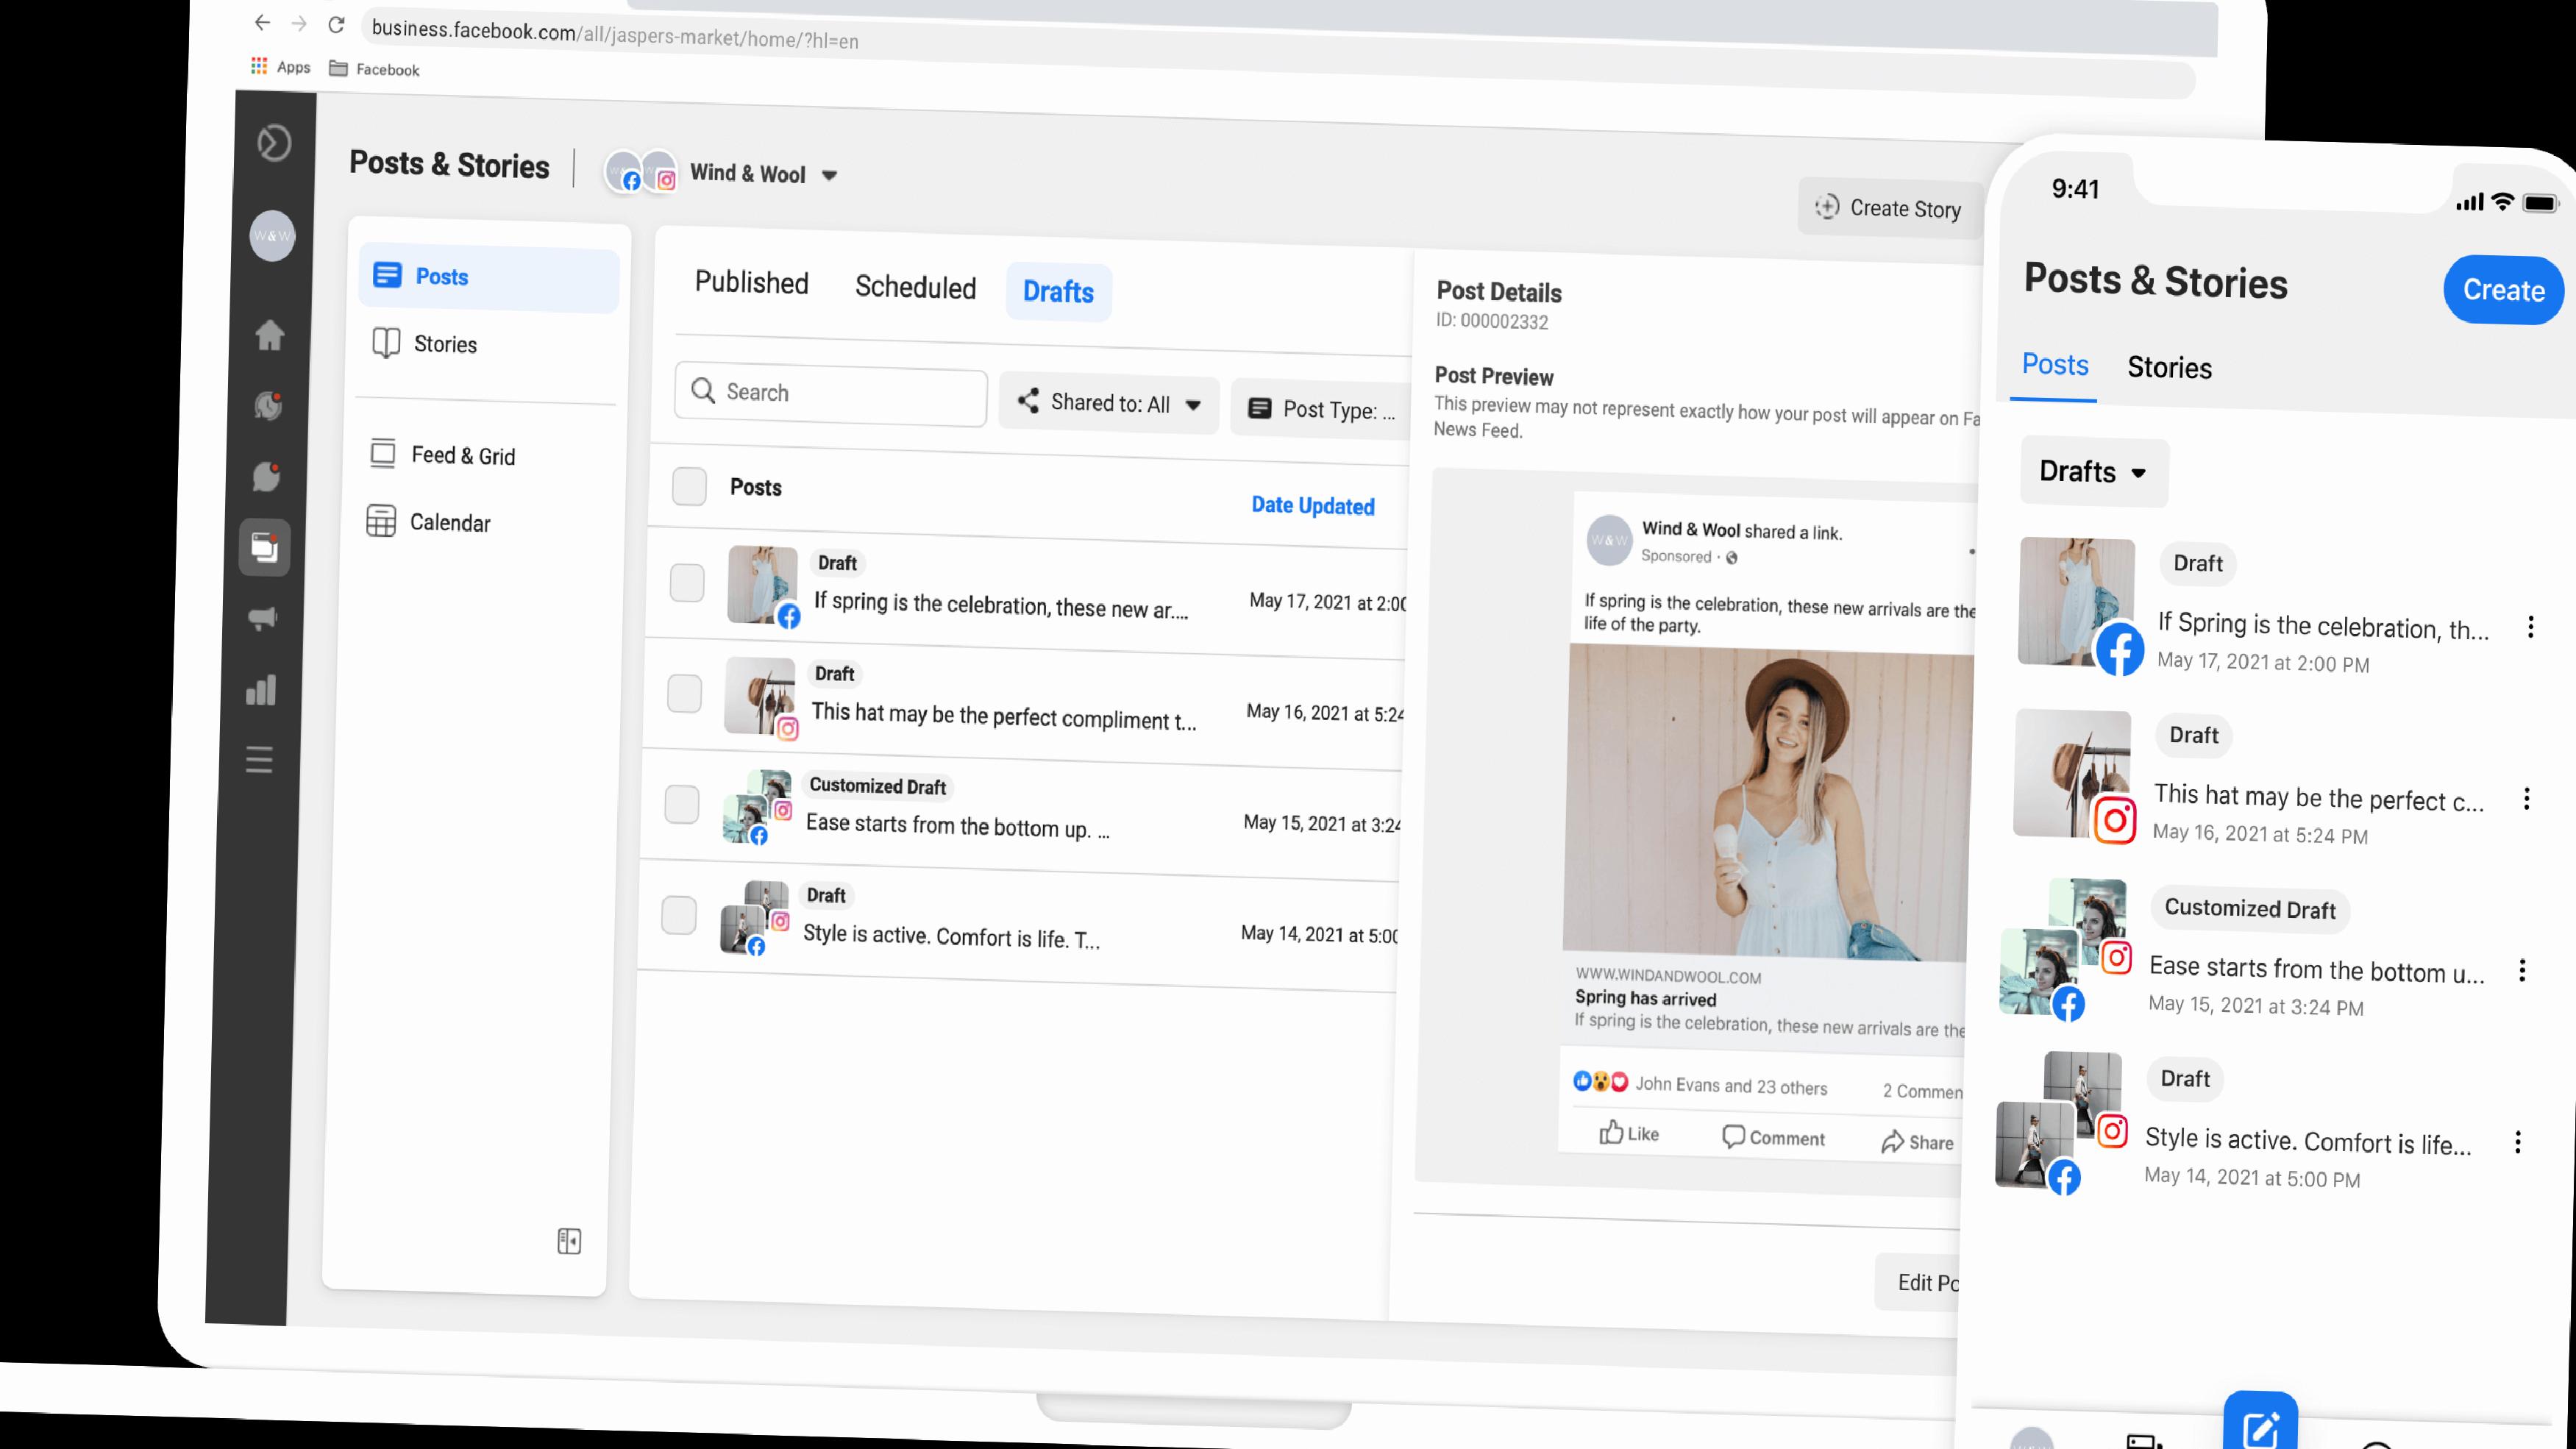The image size is (2576, 1449).
Task: Open options for 'If Spring is the celebration' on phone
Action: [x=2530, y=627]
